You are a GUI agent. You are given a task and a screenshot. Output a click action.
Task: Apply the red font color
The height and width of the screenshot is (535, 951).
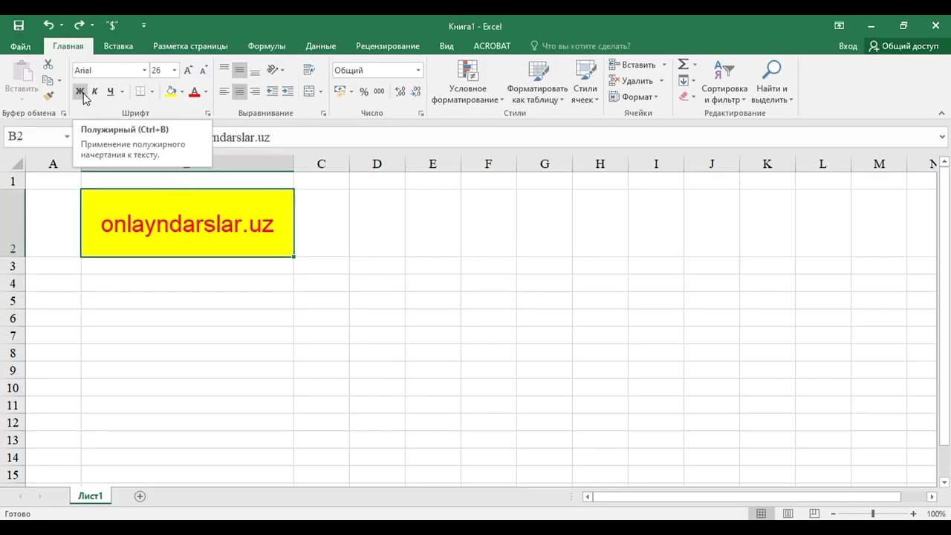coord(195,92)
